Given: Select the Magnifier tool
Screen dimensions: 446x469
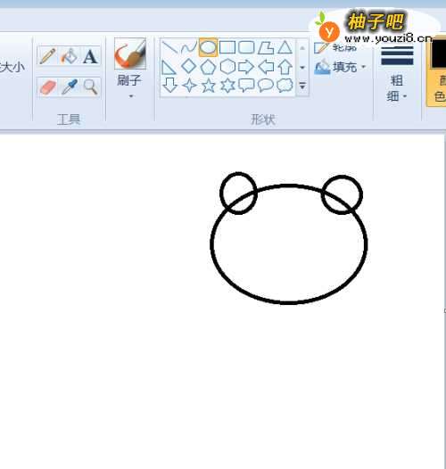Looking at the screenshot, I should click(x=90, y=87).
